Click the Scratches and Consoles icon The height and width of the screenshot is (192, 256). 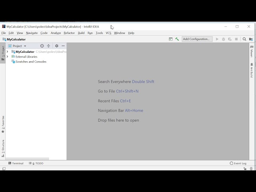click(x=13, y=62)
